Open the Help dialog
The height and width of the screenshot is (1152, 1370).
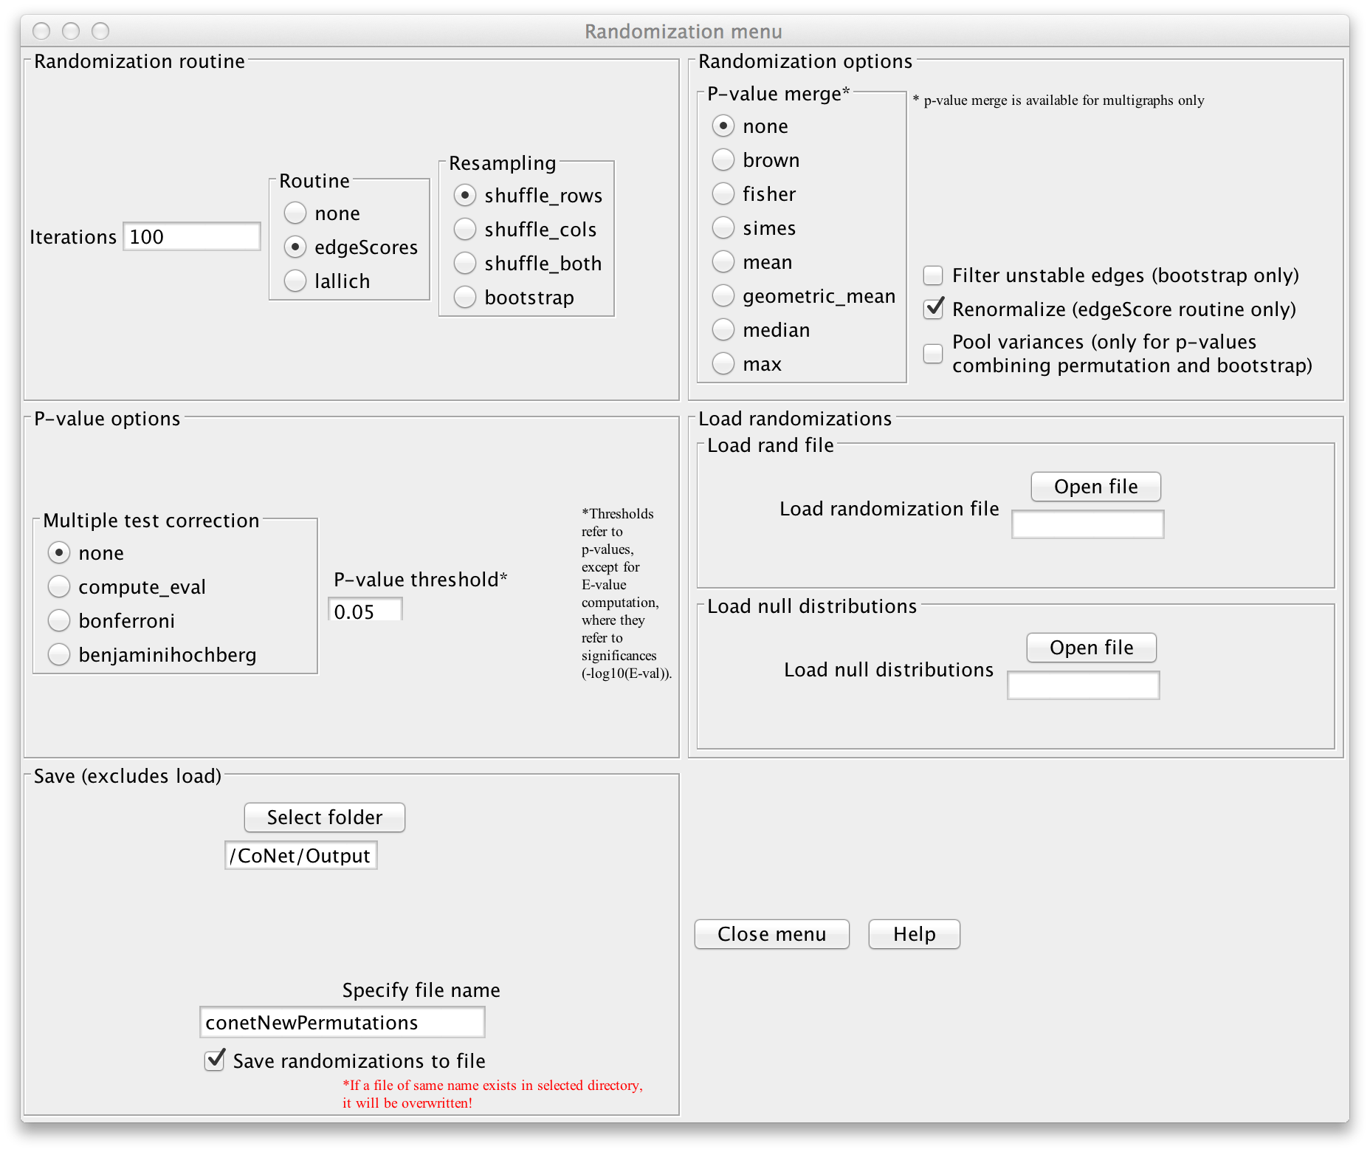pos(914,934)
